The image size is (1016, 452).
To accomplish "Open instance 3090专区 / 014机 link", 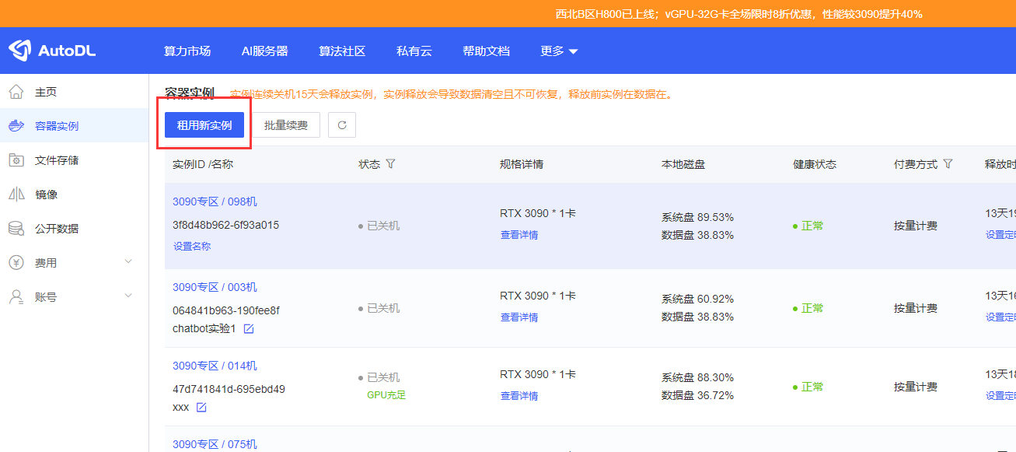I will pyautogui.click(x=215, y=366).
